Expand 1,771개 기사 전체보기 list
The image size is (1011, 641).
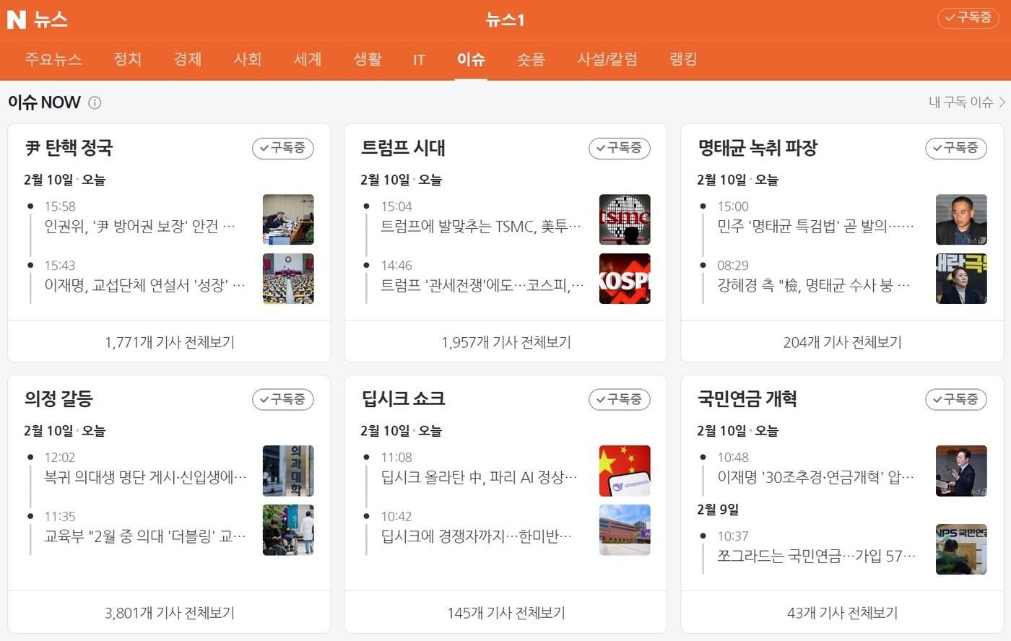169,342
